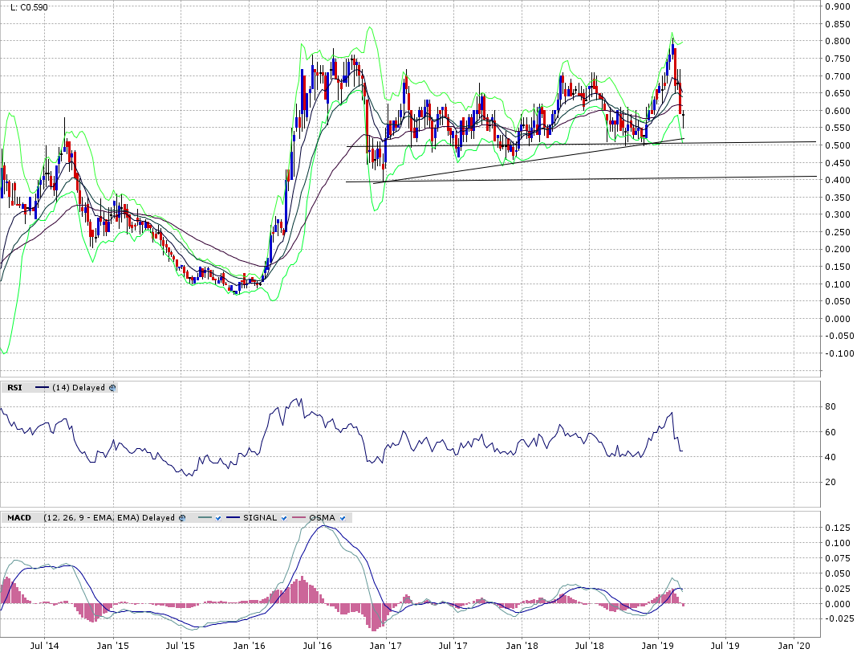The width and height of the screenshot is (861, 657).
Task: Click the RSI line color legend swatch
Action: pyautogui.click(x=42, y=388)
